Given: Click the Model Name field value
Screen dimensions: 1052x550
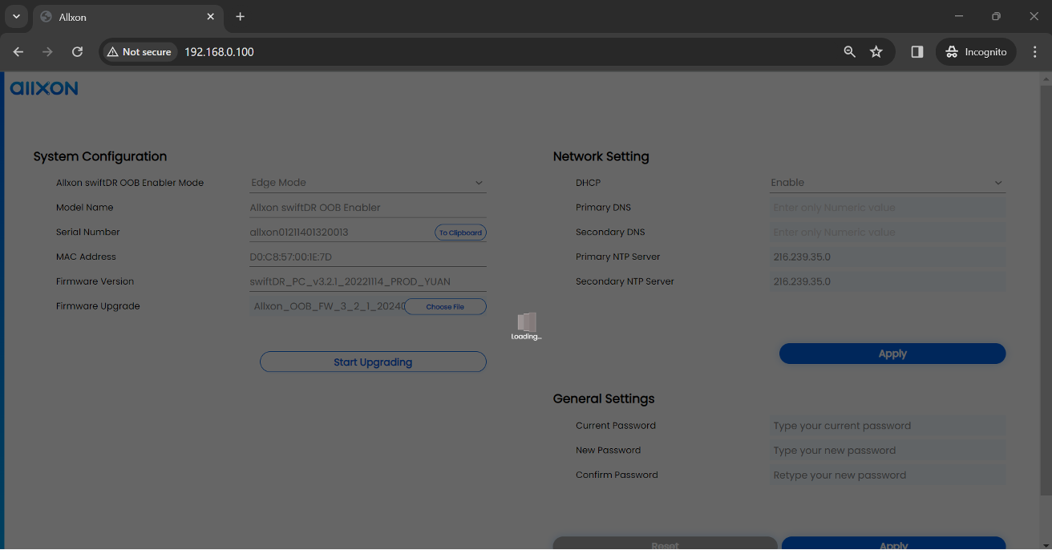Looking at the screenshot, I should click(x=315, y=208).
